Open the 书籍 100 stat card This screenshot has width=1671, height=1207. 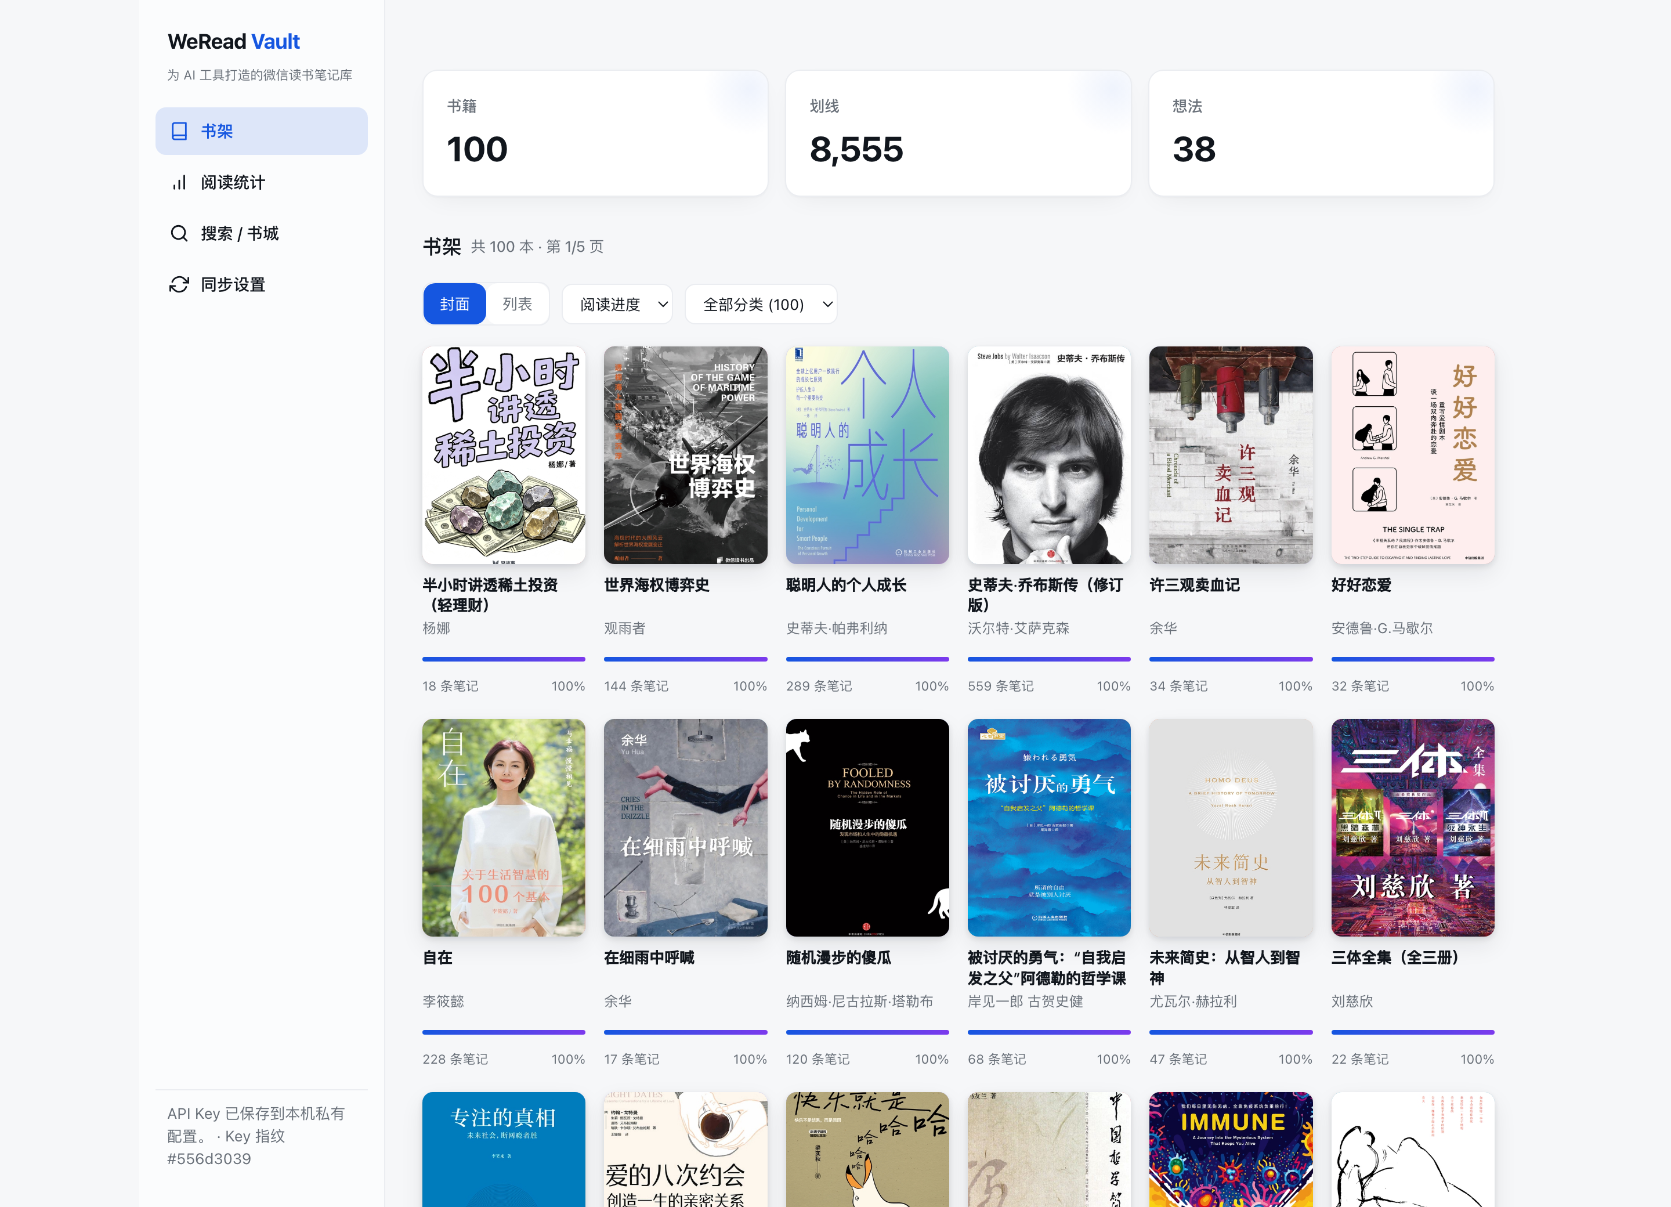tap(595, 133)
